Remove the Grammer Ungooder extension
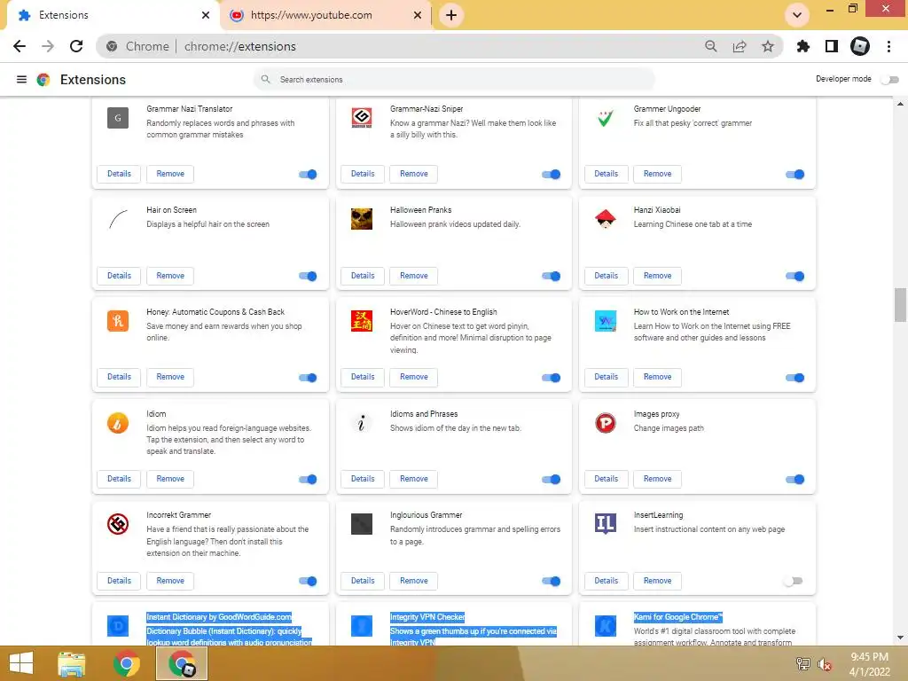Screen dimensions: 908x681 point(657,174)
